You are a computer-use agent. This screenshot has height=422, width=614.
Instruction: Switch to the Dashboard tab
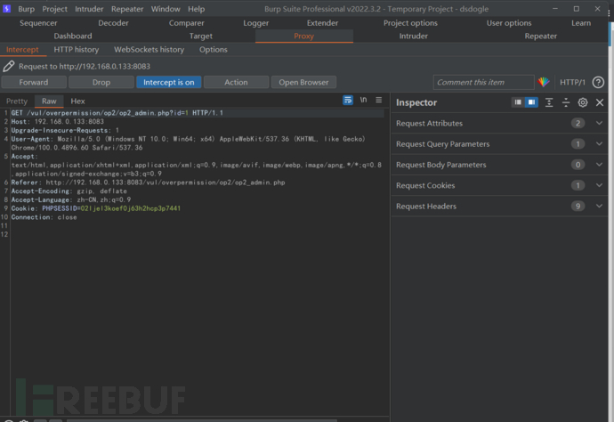point(73,36)
